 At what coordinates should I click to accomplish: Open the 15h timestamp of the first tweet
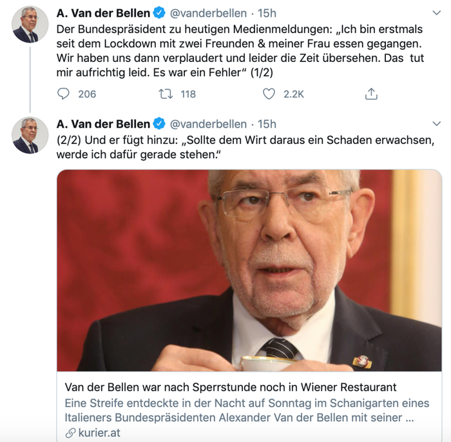267,13
